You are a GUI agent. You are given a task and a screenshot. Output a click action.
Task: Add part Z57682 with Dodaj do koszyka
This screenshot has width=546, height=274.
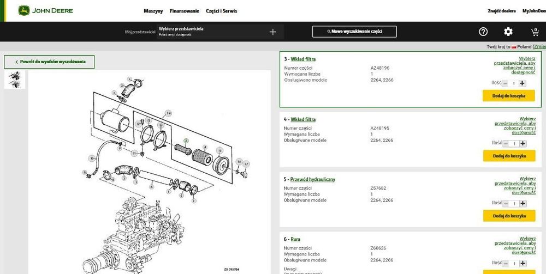pyautogui.click(x=509, y=216)
